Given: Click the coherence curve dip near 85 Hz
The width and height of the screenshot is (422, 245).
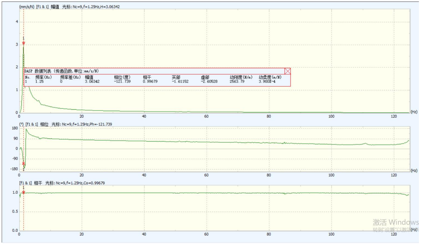Looking at the screenshot, I should pyautogui.click(x=285, y=194).
